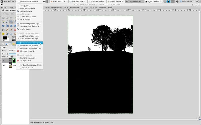Switch to the Capas layers dock tab
201x125 pixels.
[x=10, y=44]
